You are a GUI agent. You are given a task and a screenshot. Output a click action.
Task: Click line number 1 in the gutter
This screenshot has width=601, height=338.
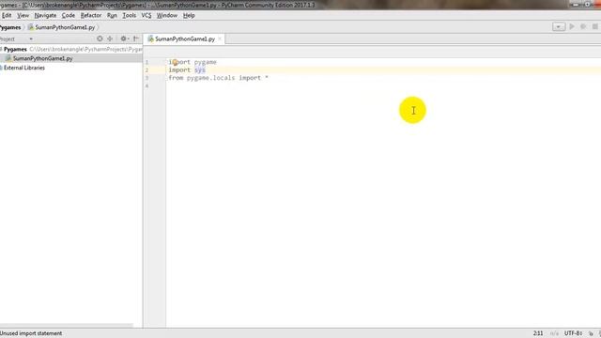[146, 62]
